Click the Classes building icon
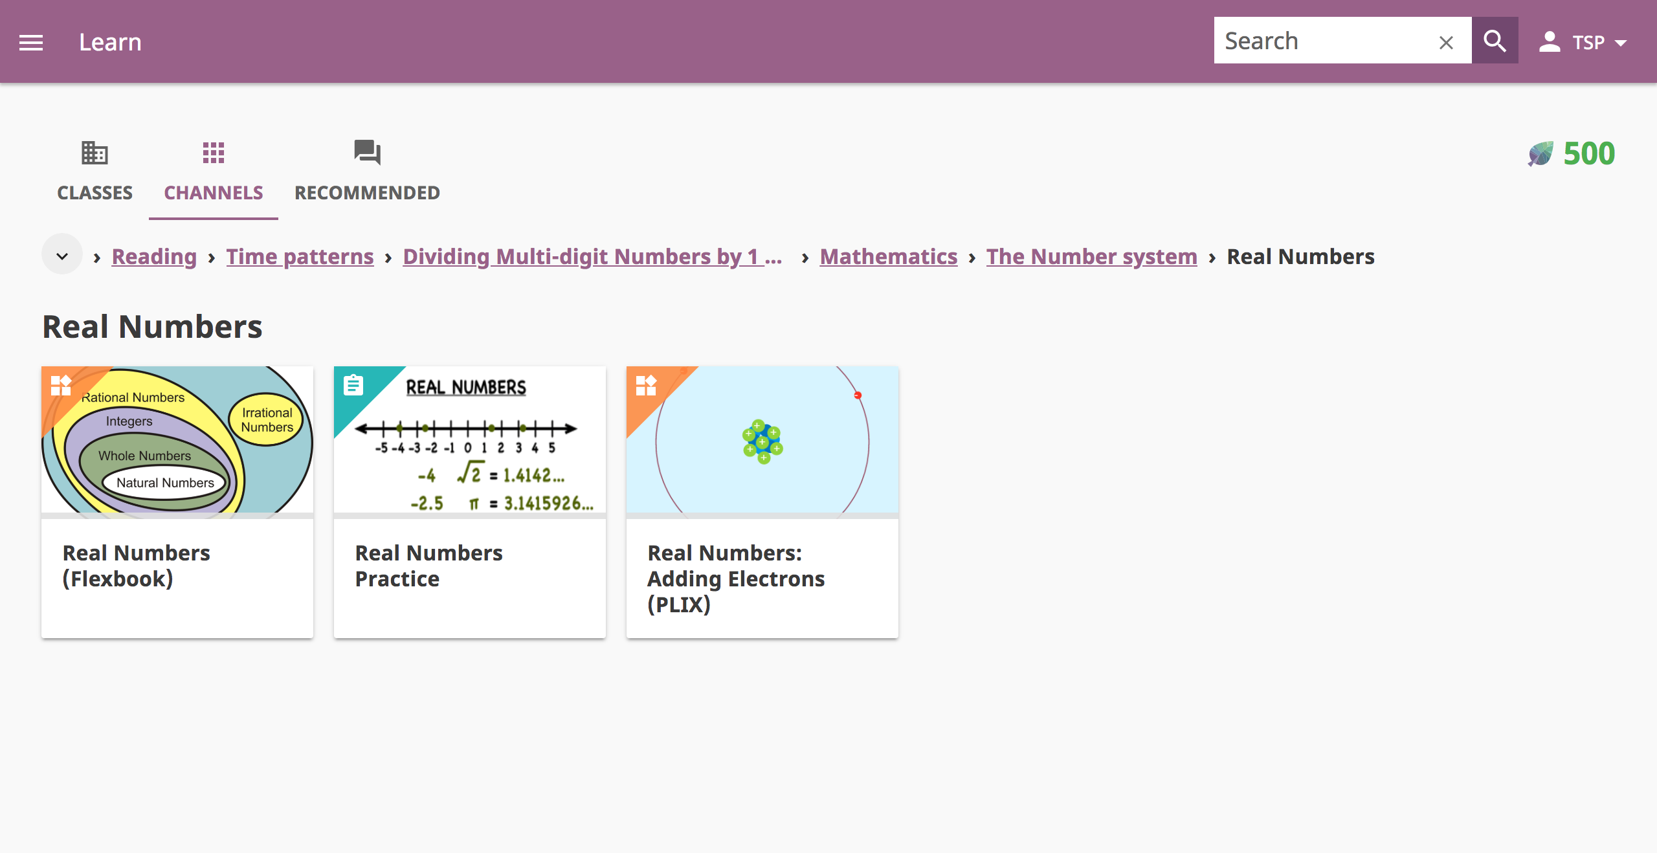 tap(95, 153)
